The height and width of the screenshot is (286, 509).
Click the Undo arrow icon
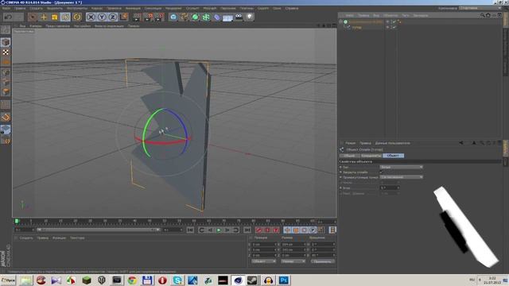pos(9,17)
